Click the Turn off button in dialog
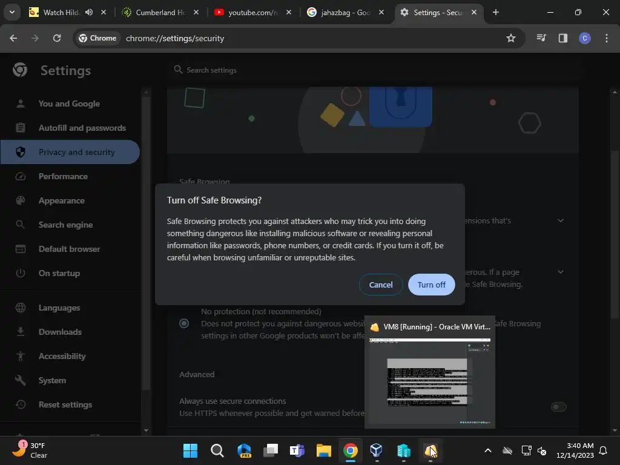 (x=431, y=285)
